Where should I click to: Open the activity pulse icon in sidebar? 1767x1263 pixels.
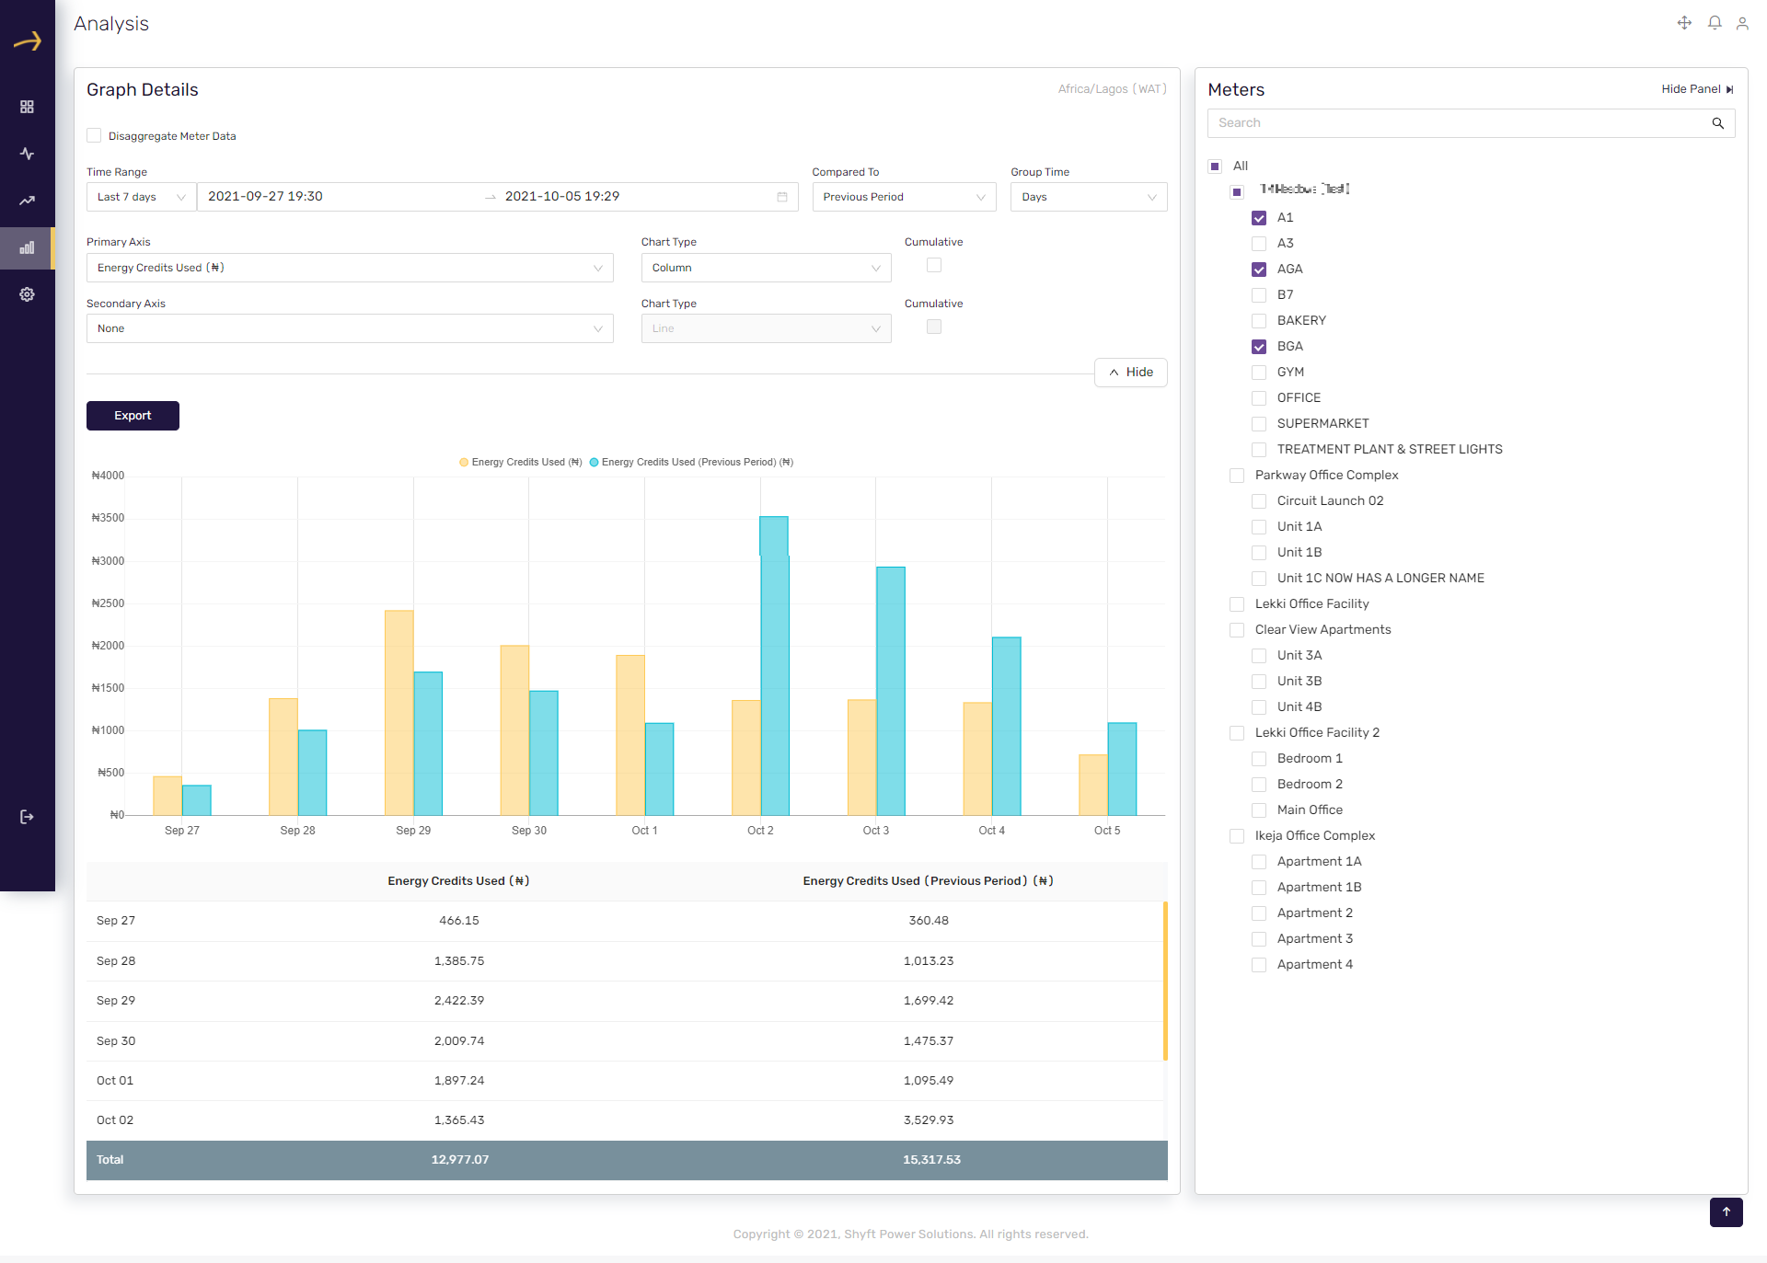tap(27, 154)
